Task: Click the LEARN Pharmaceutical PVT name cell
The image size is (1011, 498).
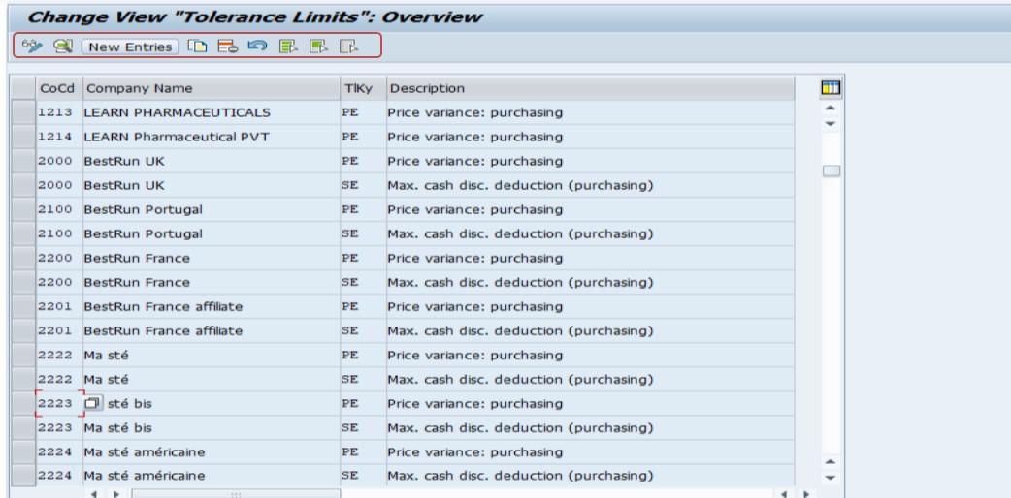Action: coord(212,137)
